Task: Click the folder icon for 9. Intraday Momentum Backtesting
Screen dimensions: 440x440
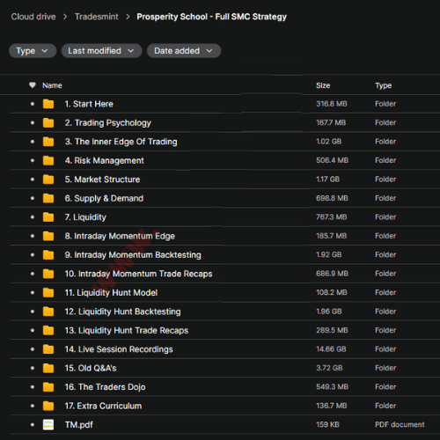Action: (48, 255)
